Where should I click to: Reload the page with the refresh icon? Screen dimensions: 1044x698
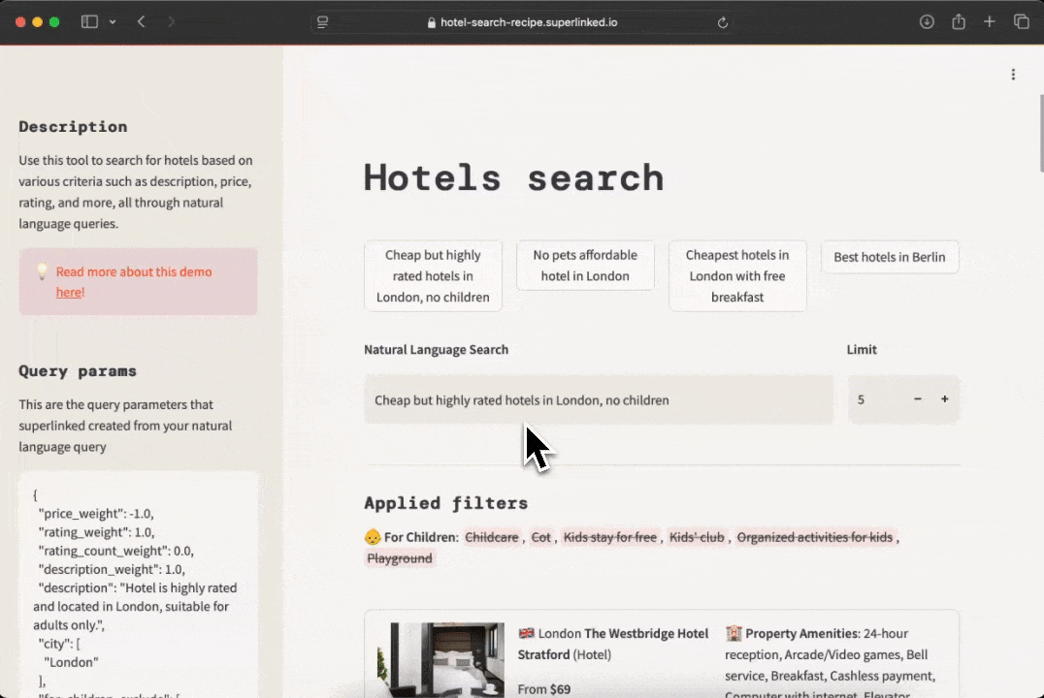tap(723, 22)
